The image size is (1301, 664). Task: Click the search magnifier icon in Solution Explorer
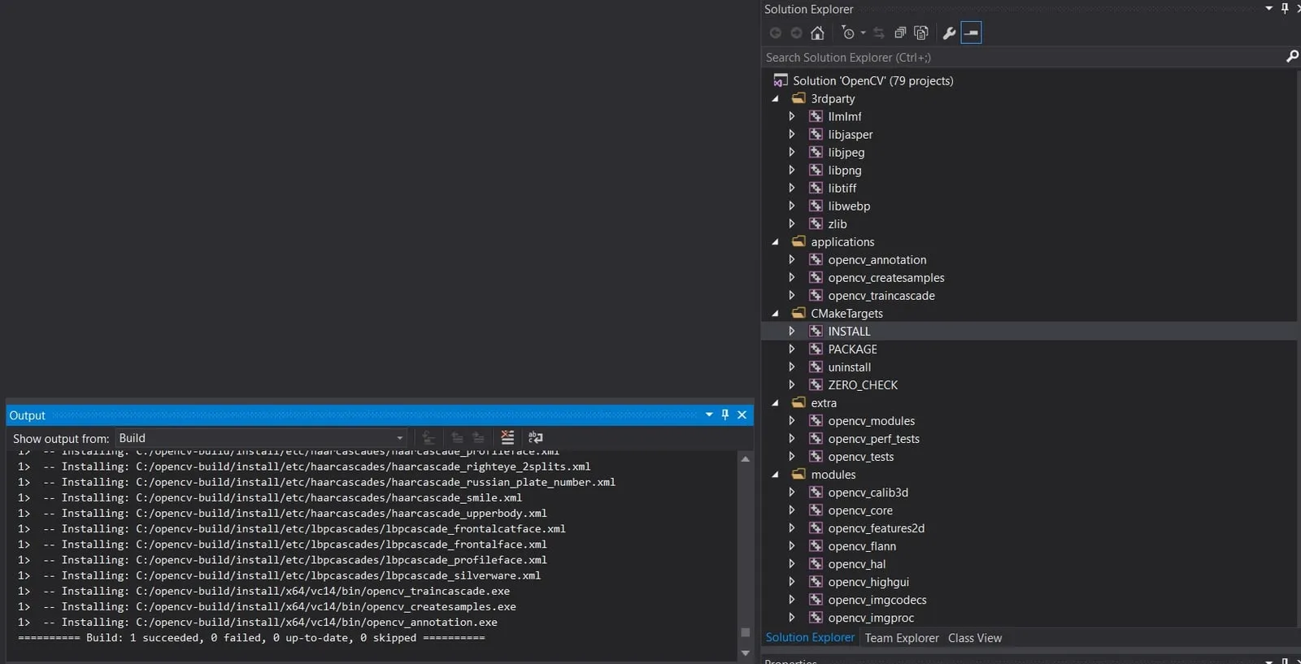coord(1292,56)
